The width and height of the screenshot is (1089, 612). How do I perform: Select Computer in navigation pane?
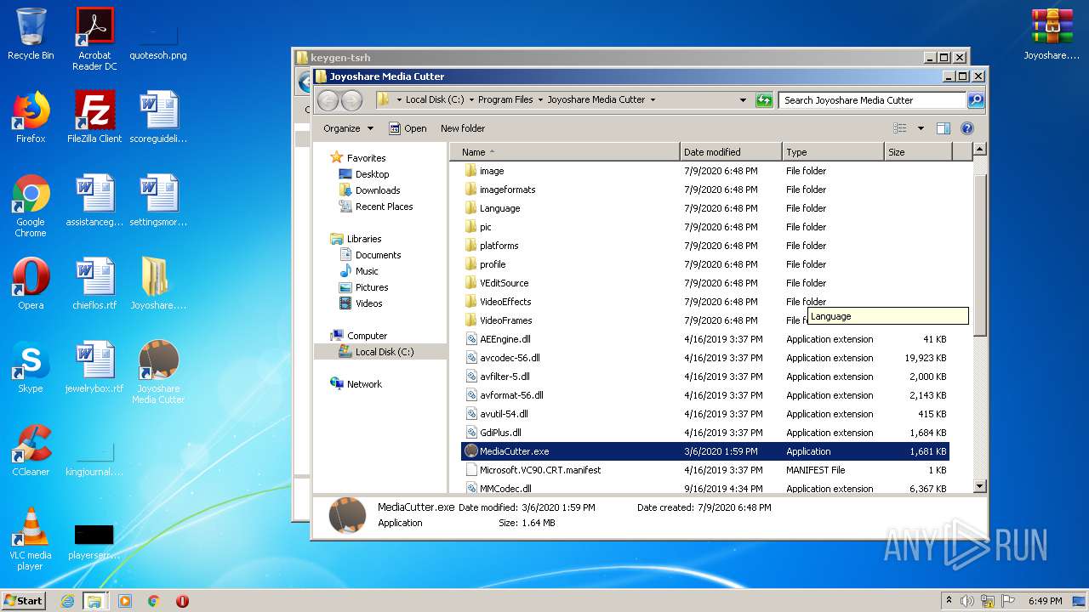pyautogui.click(x=358, y=336)
